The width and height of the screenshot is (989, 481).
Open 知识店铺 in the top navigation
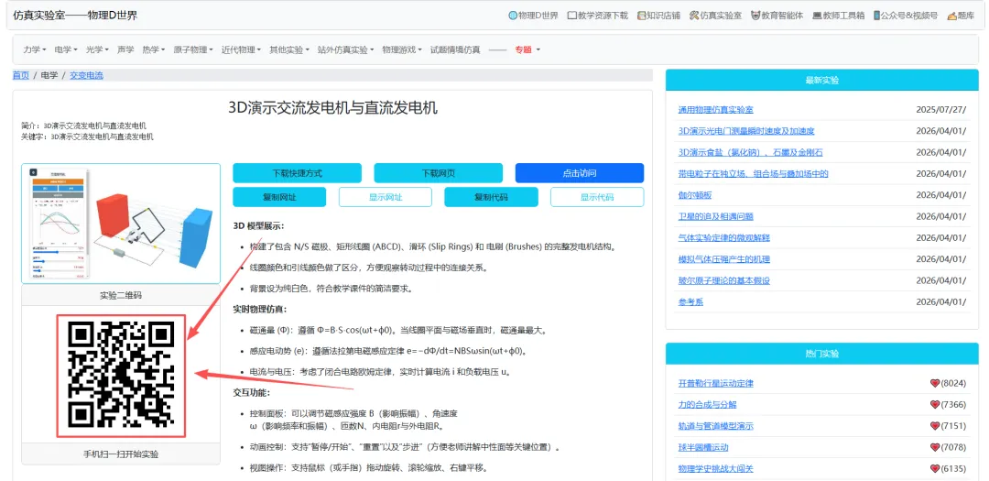[x=658, y=16]
